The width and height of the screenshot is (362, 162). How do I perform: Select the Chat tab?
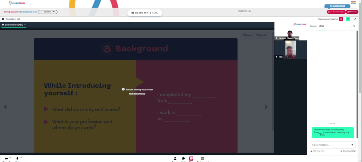click(x=321, y=26)
